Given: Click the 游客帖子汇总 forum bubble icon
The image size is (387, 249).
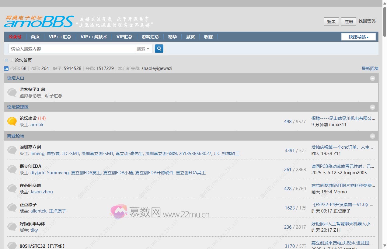Looking at the screenshot, I should [12, 92].
